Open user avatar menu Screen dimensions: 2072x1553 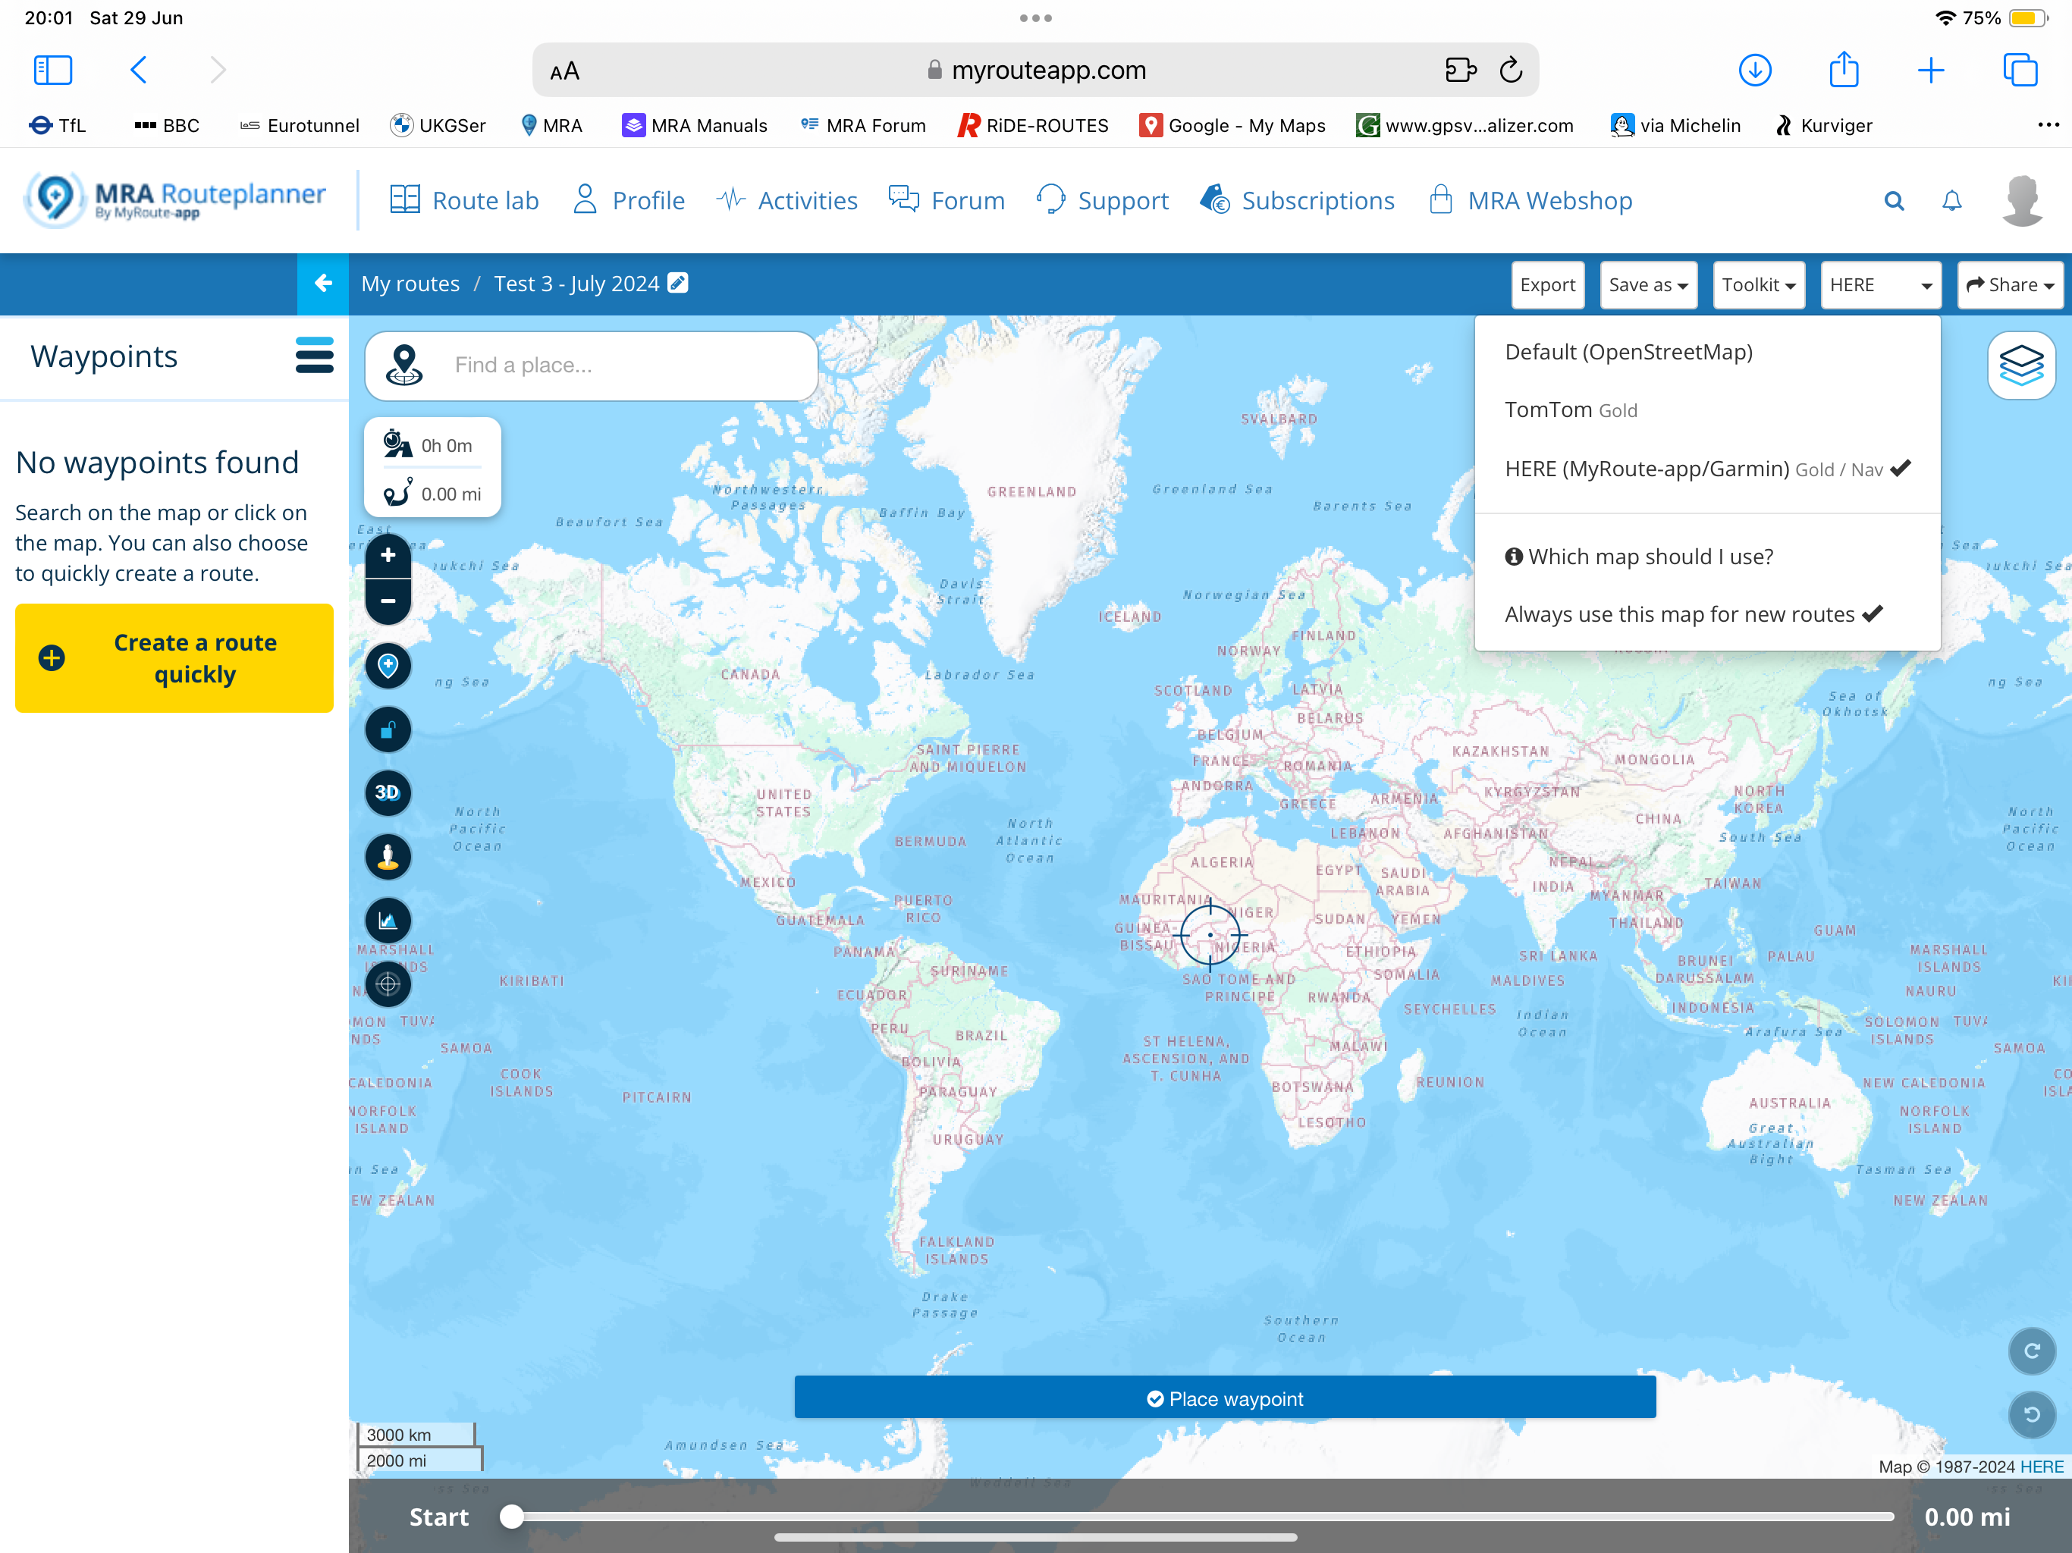(x=2023, y=200)
